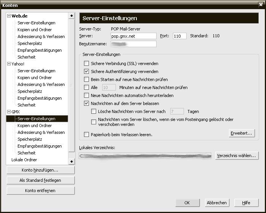Enable Neue Nachrichten automatisch herunterladen
Viewport: 266px width, 213px height.
pyautogui.click(x=86, y=95)
